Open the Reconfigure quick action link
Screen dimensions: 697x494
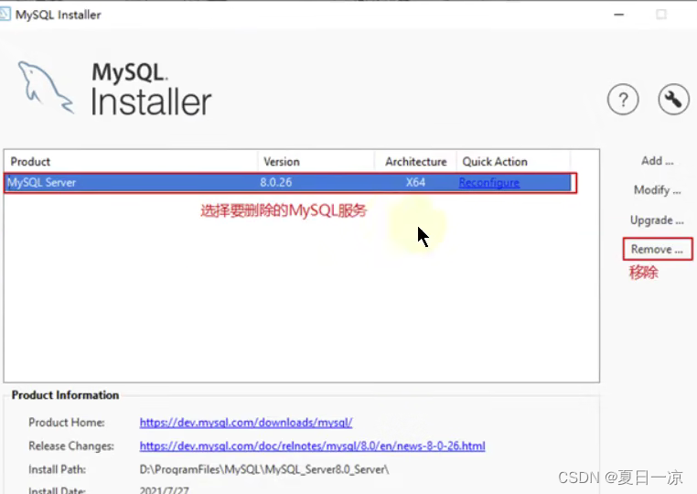pyautogui.click(x=489, y=183)
